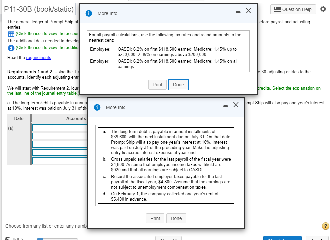This screenshot has width=330, height=240.
Task: Open Question Help menu
Action: [x=293, y=9]
